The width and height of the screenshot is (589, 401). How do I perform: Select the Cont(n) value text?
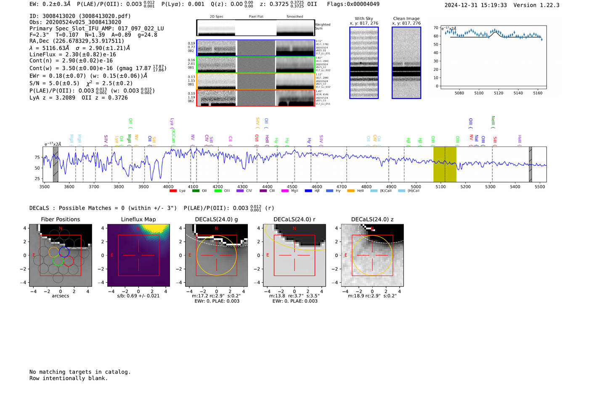tap(71, 61)
